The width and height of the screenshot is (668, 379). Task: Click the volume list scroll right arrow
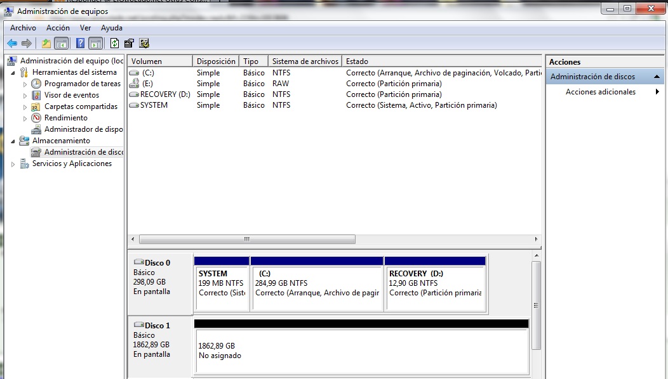[536, 239]
